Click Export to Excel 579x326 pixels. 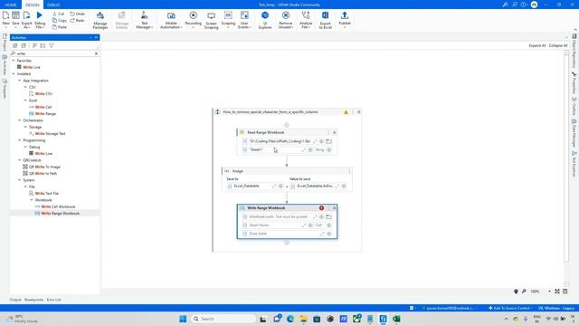[326, 20]
